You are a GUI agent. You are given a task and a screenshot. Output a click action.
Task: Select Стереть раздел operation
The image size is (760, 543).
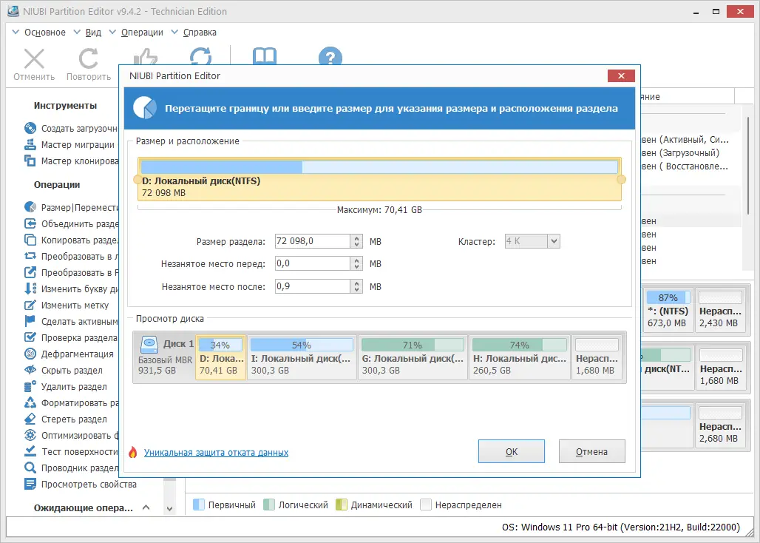tap(66, 419)
